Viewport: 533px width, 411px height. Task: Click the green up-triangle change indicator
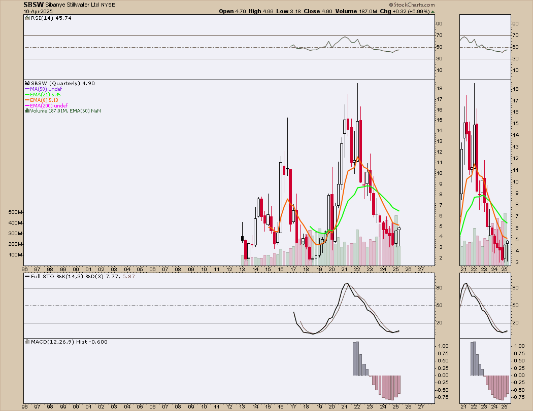point(432,12)
